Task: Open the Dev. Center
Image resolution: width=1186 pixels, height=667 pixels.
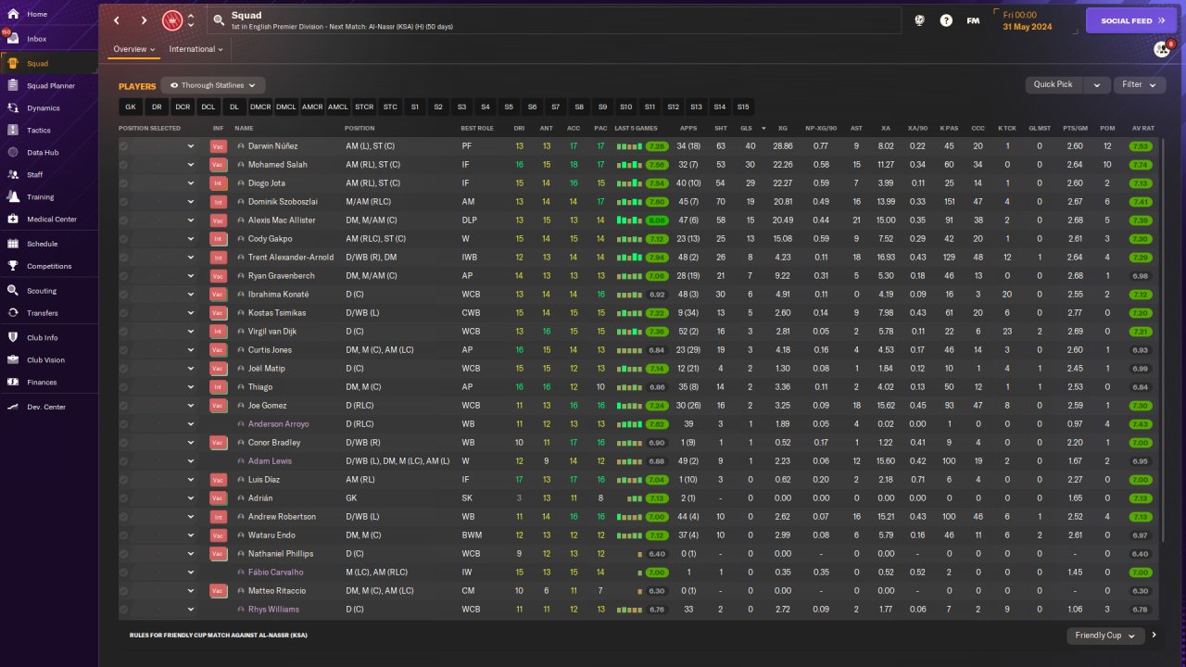Action: pyautogui.click(x=48, y=408)
